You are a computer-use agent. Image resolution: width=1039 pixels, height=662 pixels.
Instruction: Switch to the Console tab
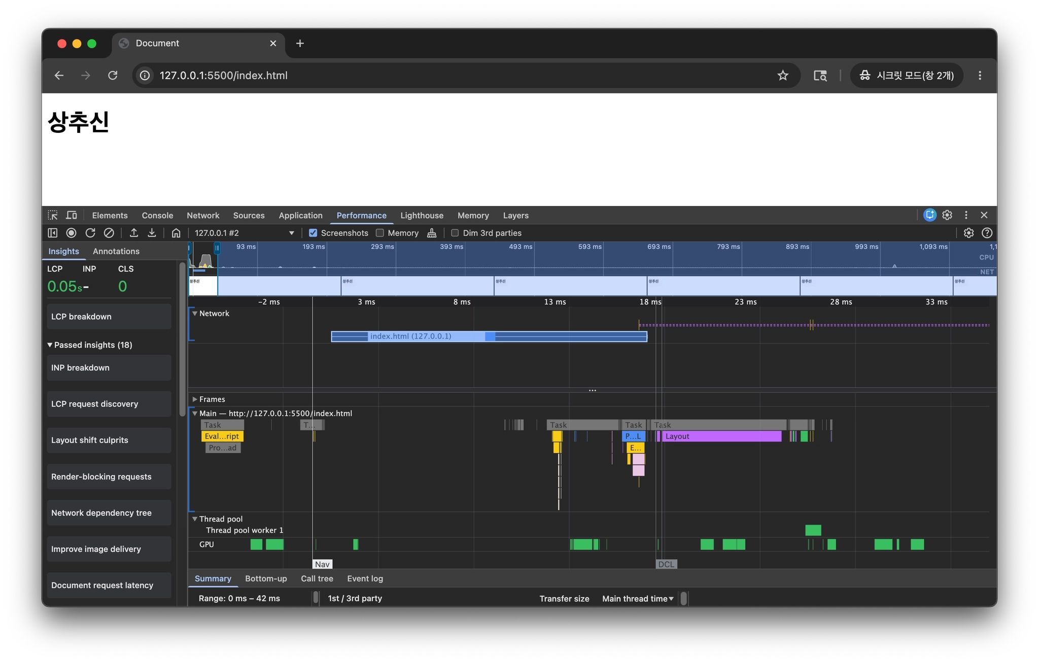[x=157, y=216]
